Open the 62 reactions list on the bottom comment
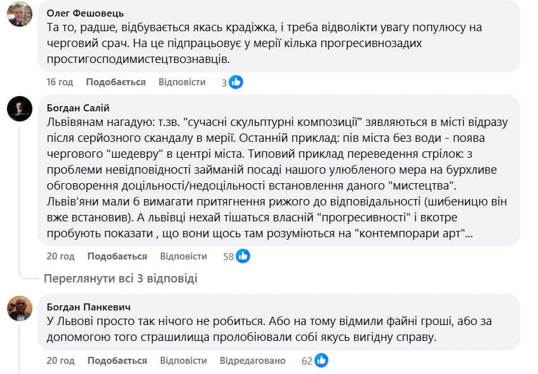 [x=307, y=360]
